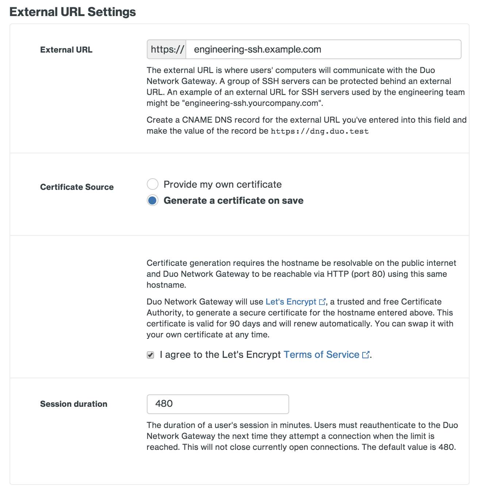The height and width of the screenshot is (501, 482).
Task: Click the https:// protocol prefix
Action: point(166,49)
